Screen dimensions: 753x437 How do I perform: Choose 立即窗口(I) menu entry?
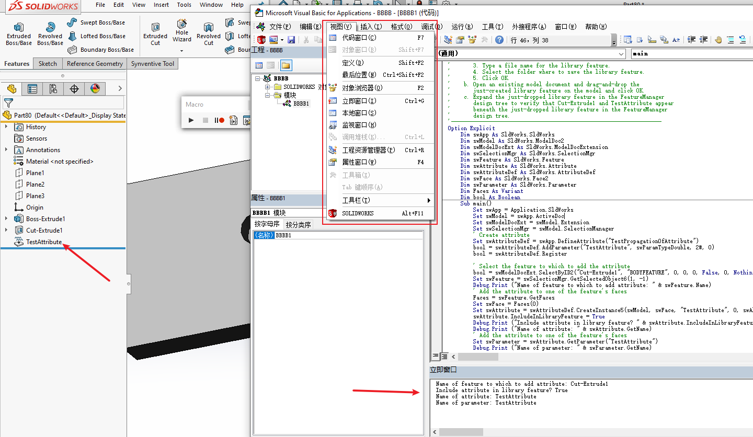tap(380, 101)
